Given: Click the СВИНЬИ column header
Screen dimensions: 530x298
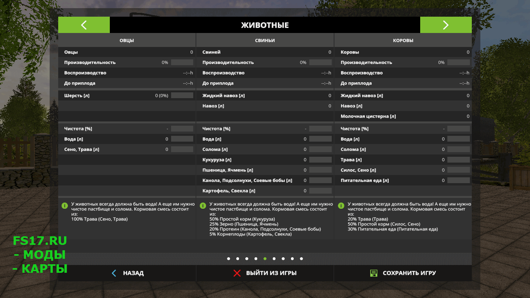Looking at the screenshot, I should click(265, 40).
